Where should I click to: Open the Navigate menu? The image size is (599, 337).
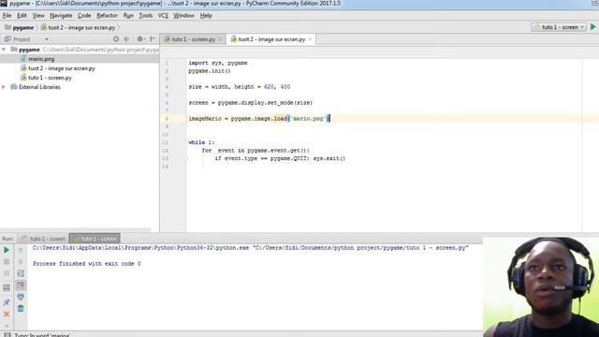click(x=61, y=16)
